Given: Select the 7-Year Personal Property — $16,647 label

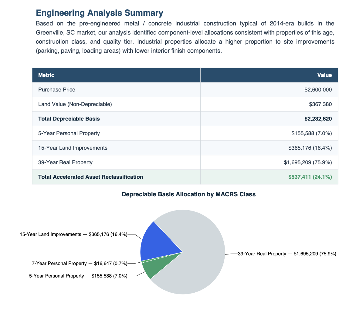Looking at the screenshot, I should pos(80,263).
